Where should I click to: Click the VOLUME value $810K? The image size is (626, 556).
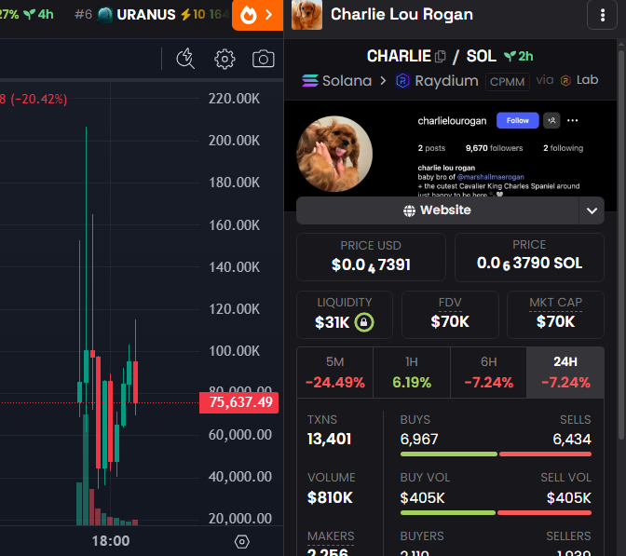click(330, 497)
